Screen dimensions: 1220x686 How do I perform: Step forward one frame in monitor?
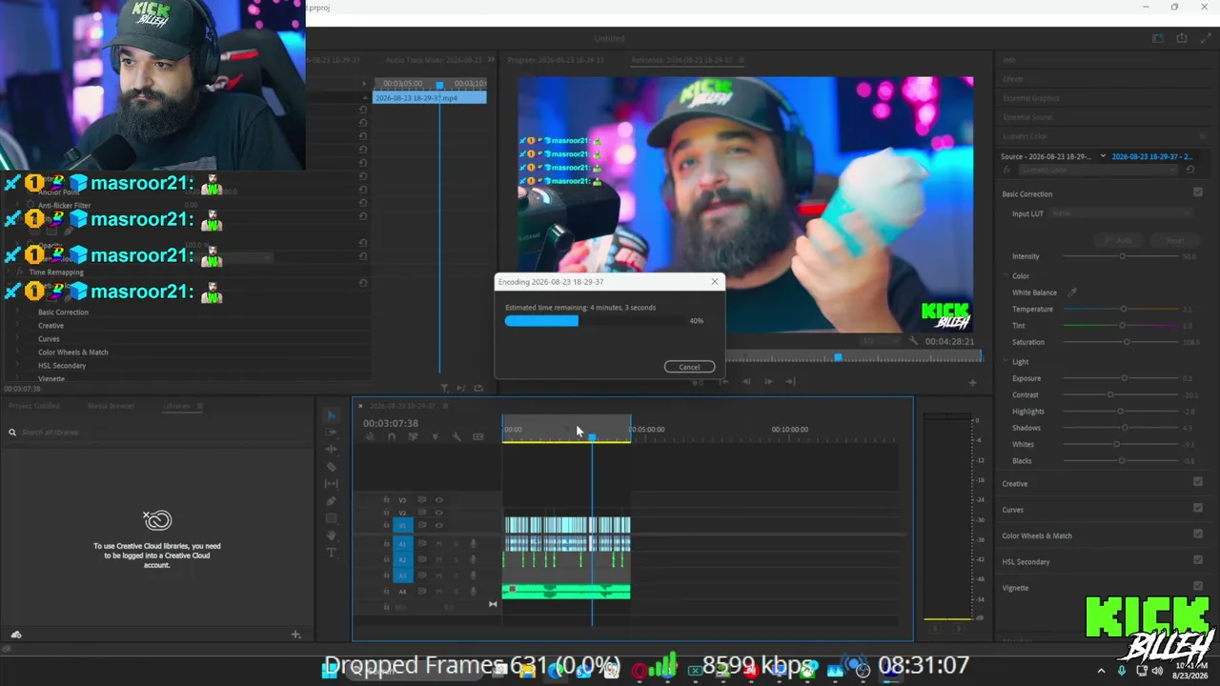point(768,382)
